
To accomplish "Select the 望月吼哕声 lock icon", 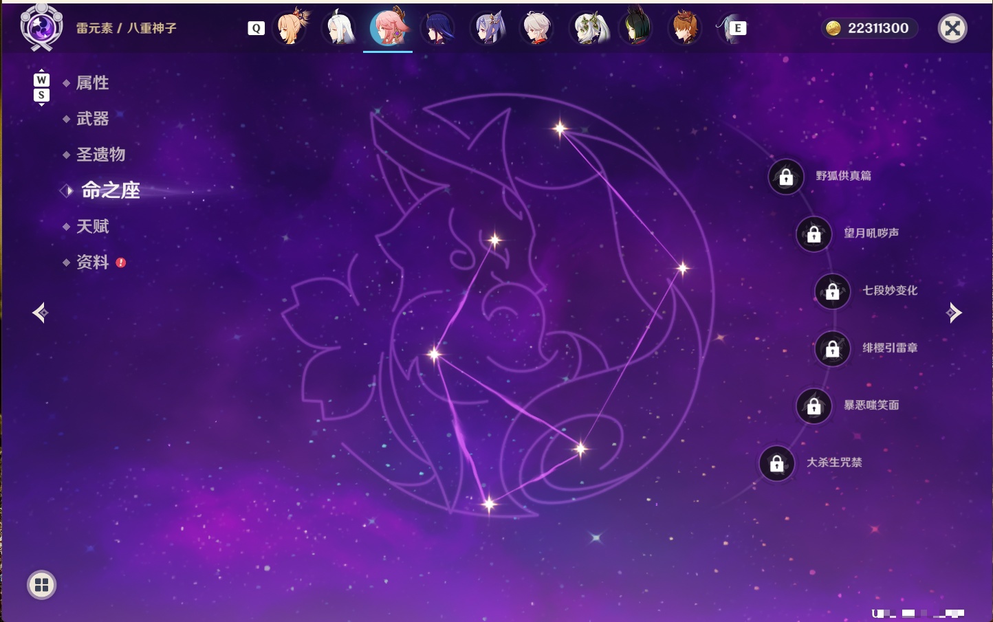I will [814, 234].
